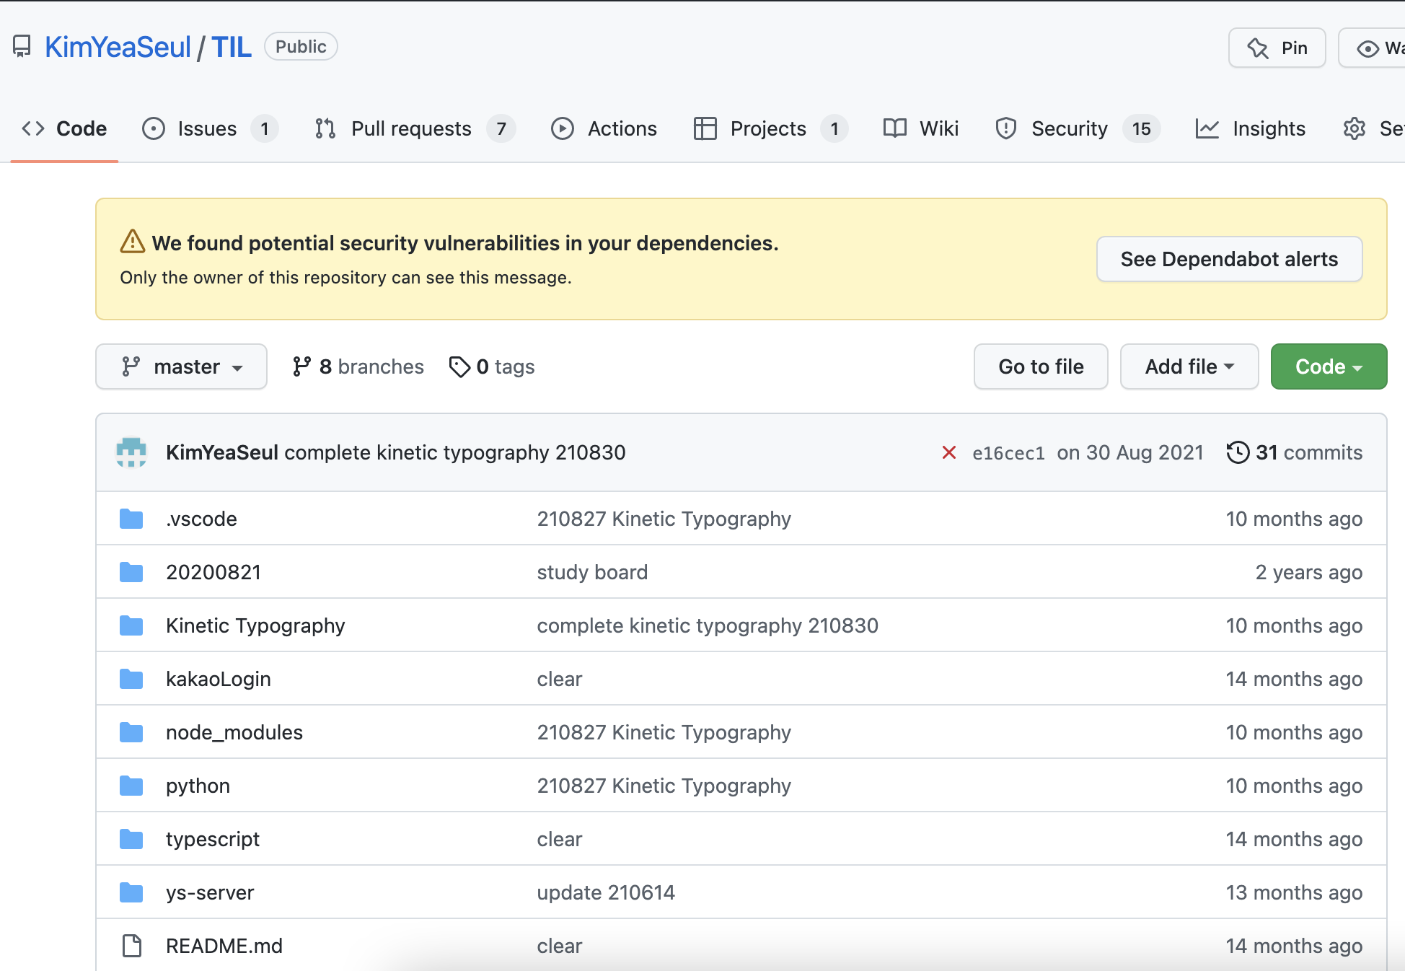
Task: Click the Pin button
Action: pyautogui.click(x=1277, y=48)
